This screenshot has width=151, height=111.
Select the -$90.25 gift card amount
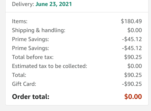[132, 84]
